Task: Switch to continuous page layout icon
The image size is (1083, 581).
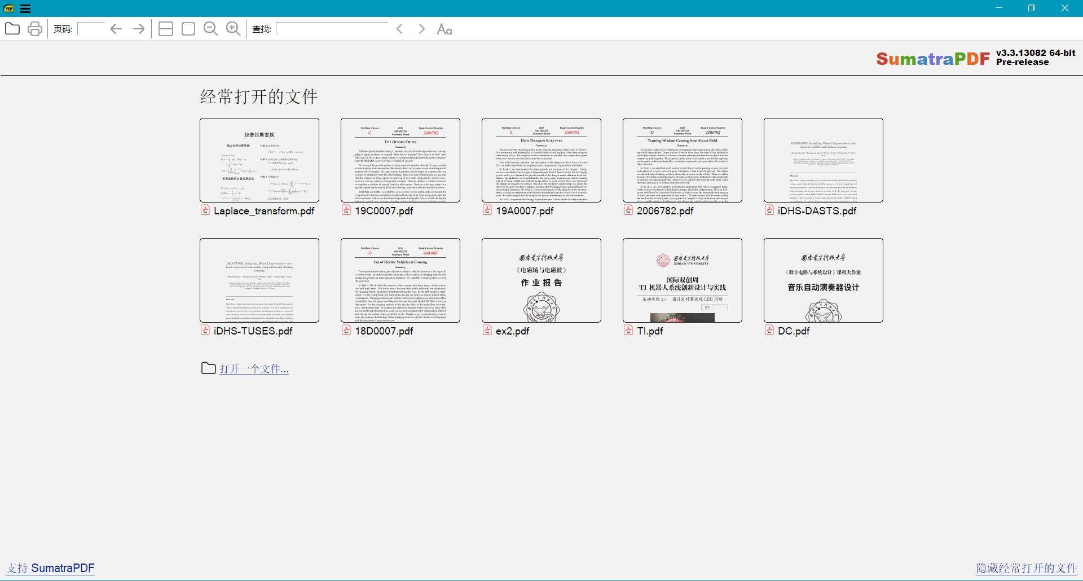Action: click(x=166, y=29)
